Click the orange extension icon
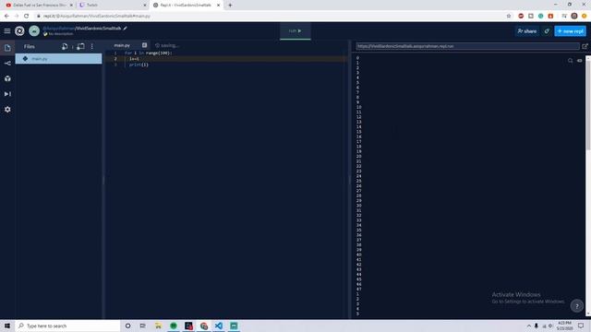 (x=550, y=16)
